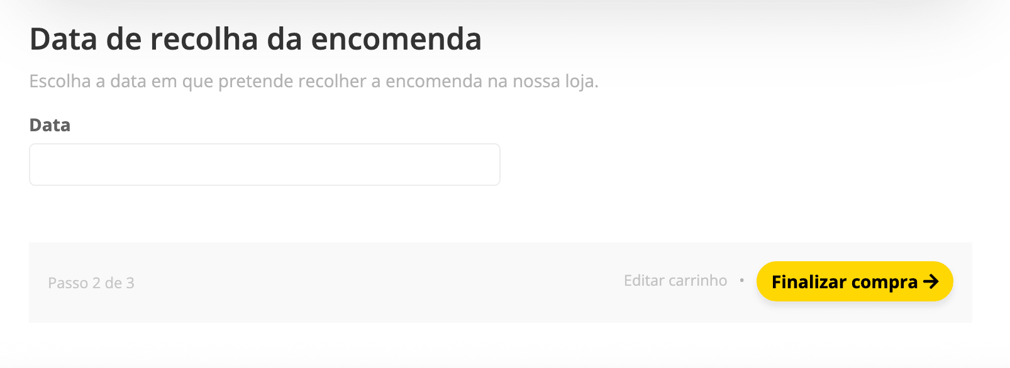
Task: Click the Passo 2 de 3 indicator
Action: click(x=91, y=283)
